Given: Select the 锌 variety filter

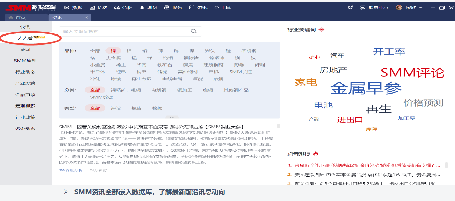Looking at the screenshot, I should pyautogui.click(x=160, y=51).
